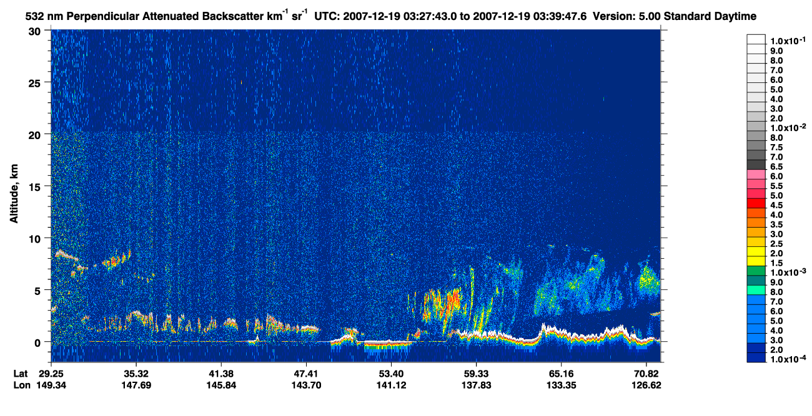Click the 7.5 legend label

pyautogui.click(x=776, y=147)
